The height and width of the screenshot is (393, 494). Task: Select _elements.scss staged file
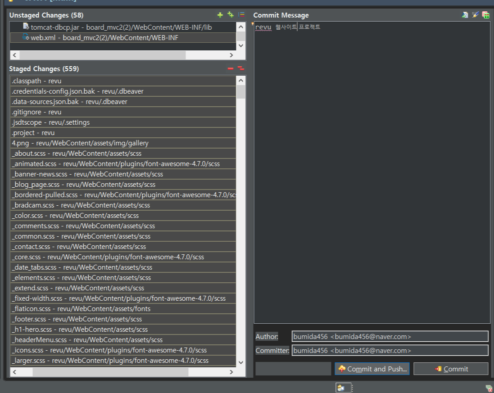[x=123, y=278]
